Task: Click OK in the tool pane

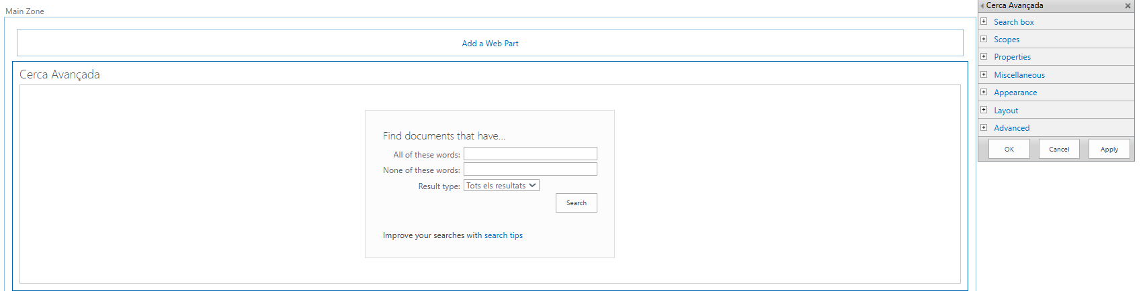Action: (1009, 149)
